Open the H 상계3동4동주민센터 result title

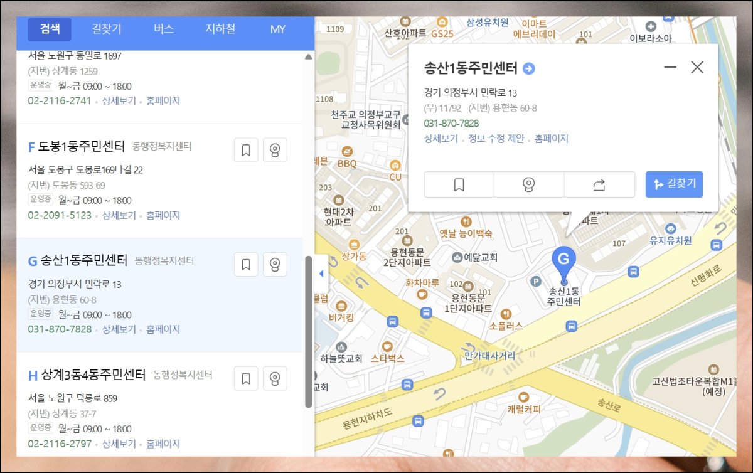[x=87, y=375]
